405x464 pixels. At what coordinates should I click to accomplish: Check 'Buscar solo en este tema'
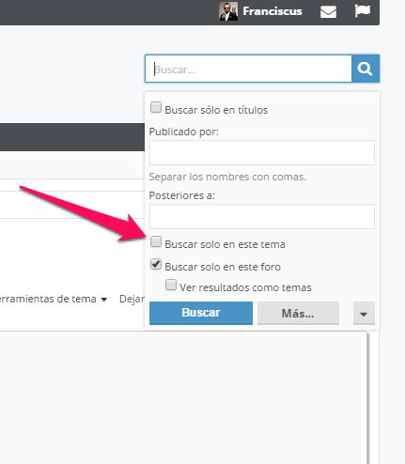pos(156,241)
